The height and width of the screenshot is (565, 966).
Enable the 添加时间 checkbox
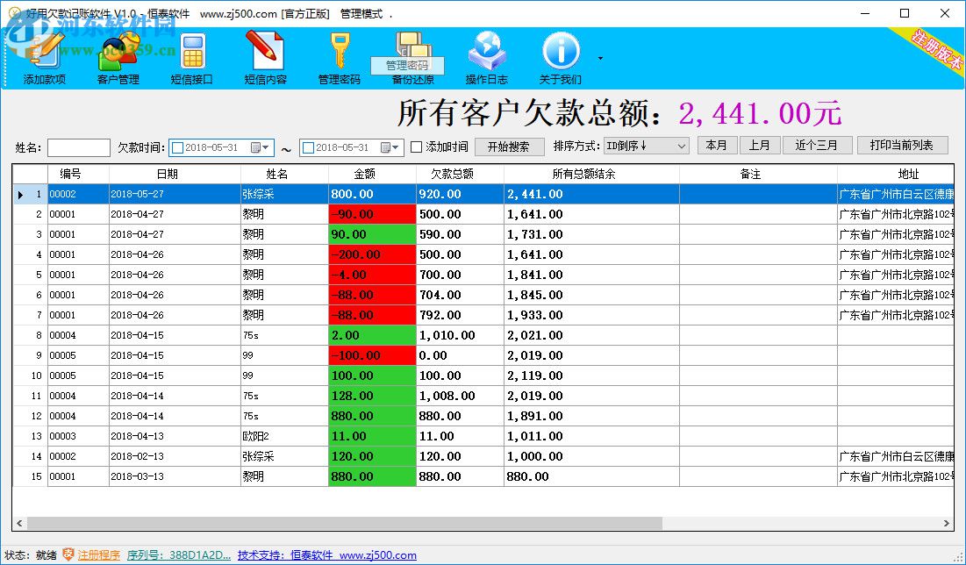click(417, 147)
